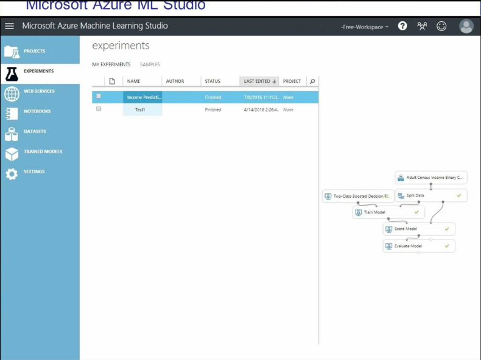The image size is (481, 360).
Task: Select the Evaluate Model module label
Action: (x=408, y=246)
